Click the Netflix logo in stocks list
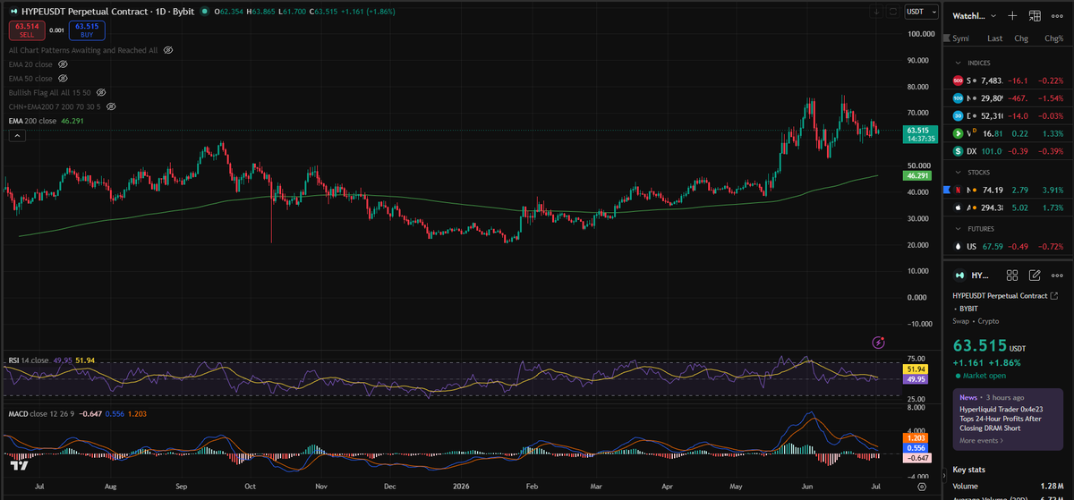The width and height of the screenshot is (1074, 500). (x=958, y=190)
